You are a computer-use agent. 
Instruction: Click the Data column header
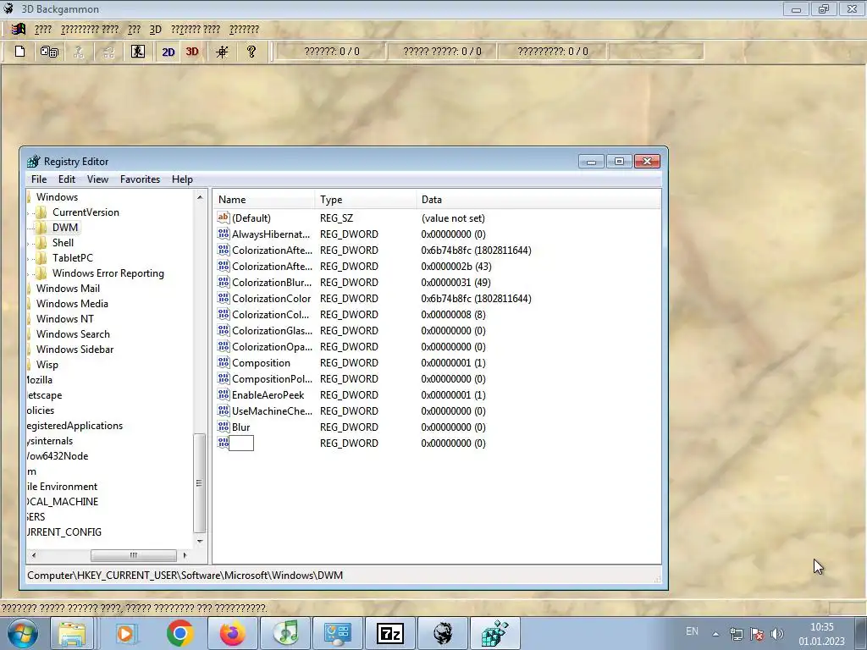point(538,200)
